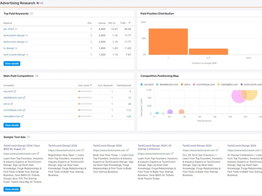The height and width of the screenshot is (196, 262).
Task: Click the Com. Keywords column header
Action: tap(105, 85)
